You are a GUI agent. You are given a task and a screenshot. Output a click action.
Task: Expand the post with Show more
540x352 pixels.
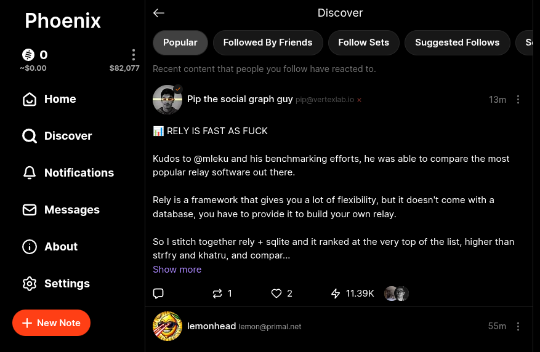click(x=177, y=270)
